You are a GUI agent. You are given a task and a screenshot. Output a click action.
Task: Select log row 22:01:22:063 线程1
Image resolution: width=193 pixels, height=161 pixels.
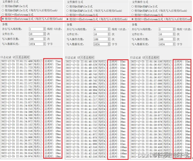click(31, 74)
